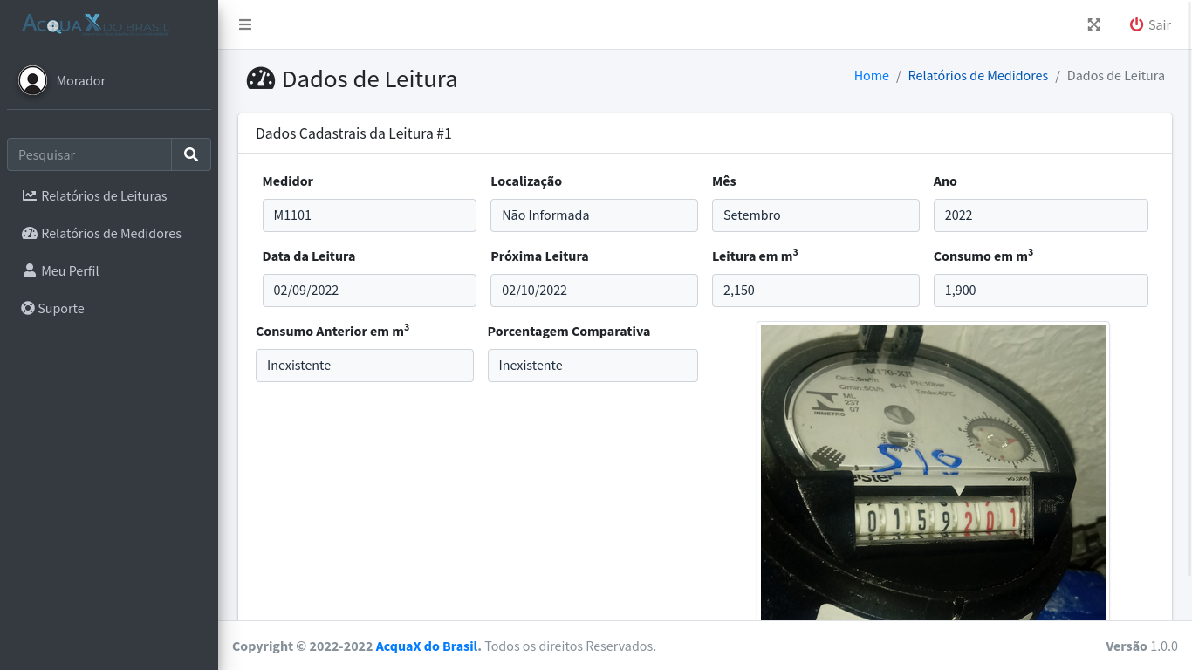Screen dimensions: 1192x670
Task: Click the Consumo em m³ field
Action: (1040, 291)
